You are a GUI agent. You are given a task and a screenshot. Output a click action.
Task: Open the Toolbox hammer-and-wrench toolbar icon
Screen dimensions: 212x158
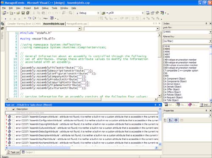[157, 13]
